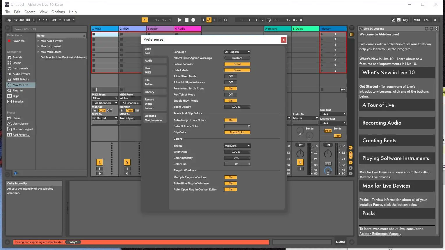Toggle Pen Tablet Mode switch

[x=230, y=94]
